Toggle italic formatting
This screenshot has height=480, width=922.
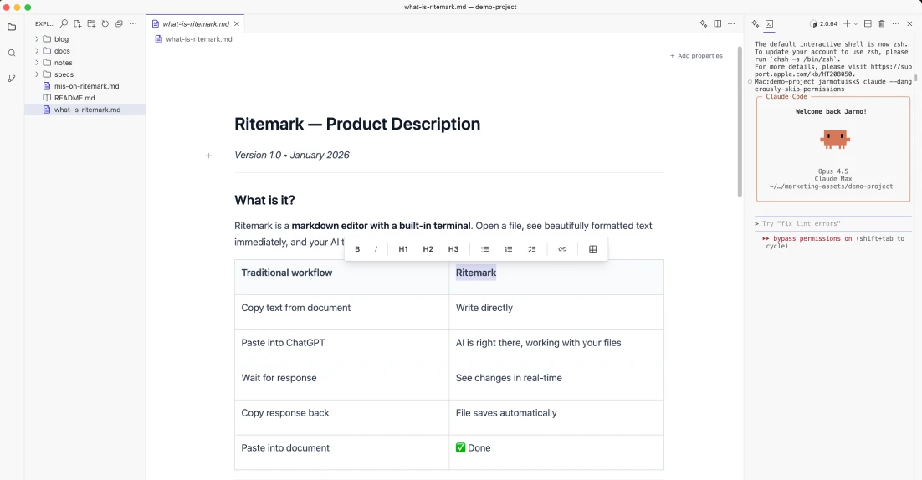pyautogui.click(x=376, y=249)
